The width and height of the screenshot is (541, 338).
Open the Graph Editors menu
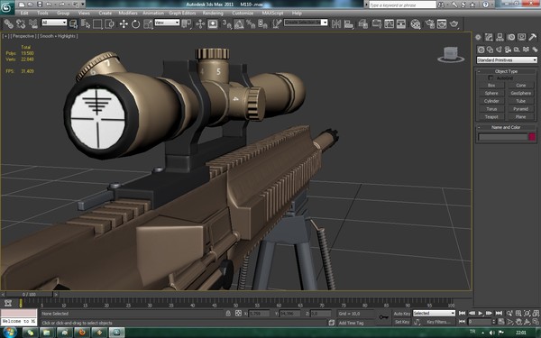(x=182, y=14)
